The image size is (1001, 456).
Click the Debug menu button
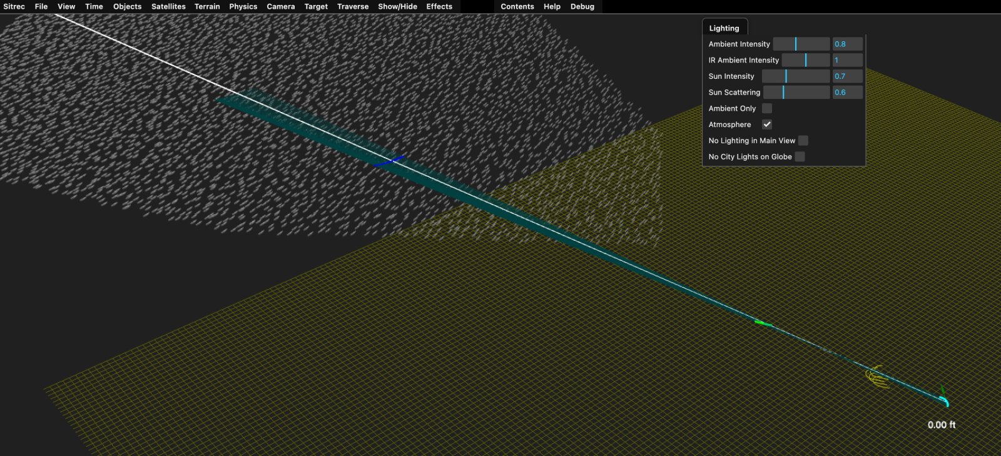[x=582, y=6]
